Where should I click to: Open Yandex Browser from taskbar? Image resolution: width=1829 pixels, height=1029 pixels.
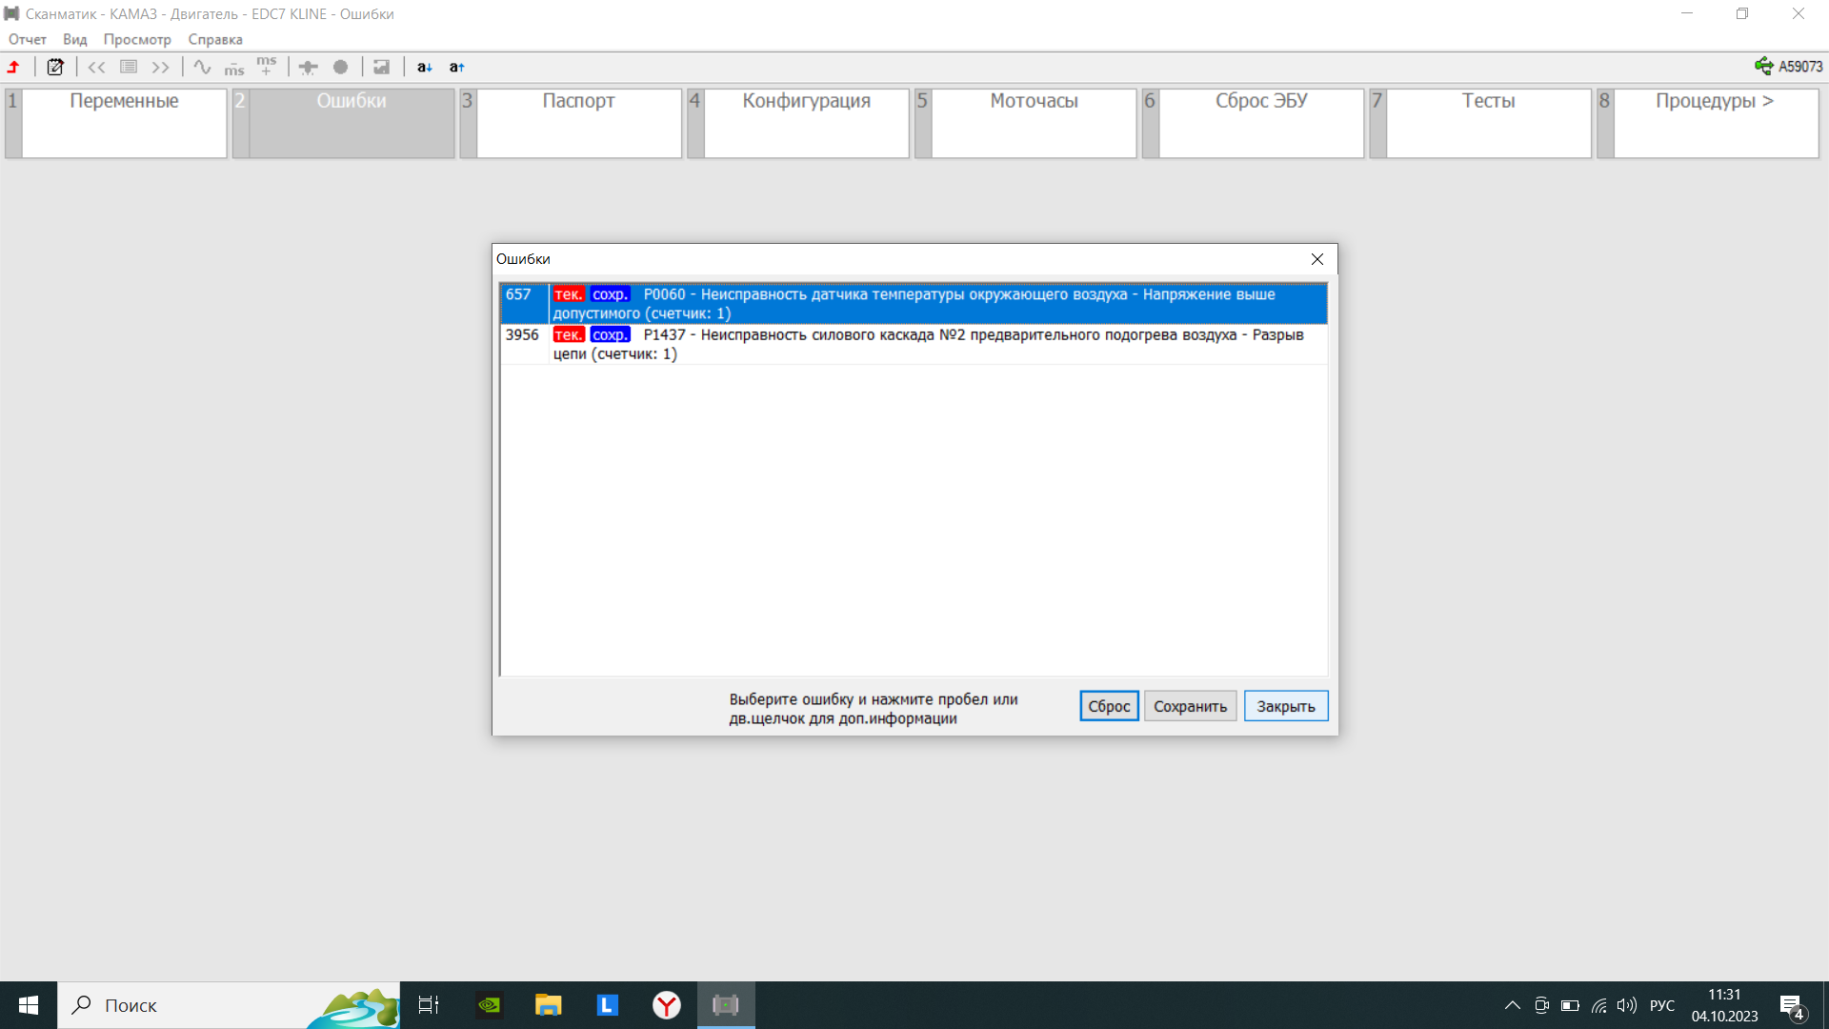coord(666,1005)
